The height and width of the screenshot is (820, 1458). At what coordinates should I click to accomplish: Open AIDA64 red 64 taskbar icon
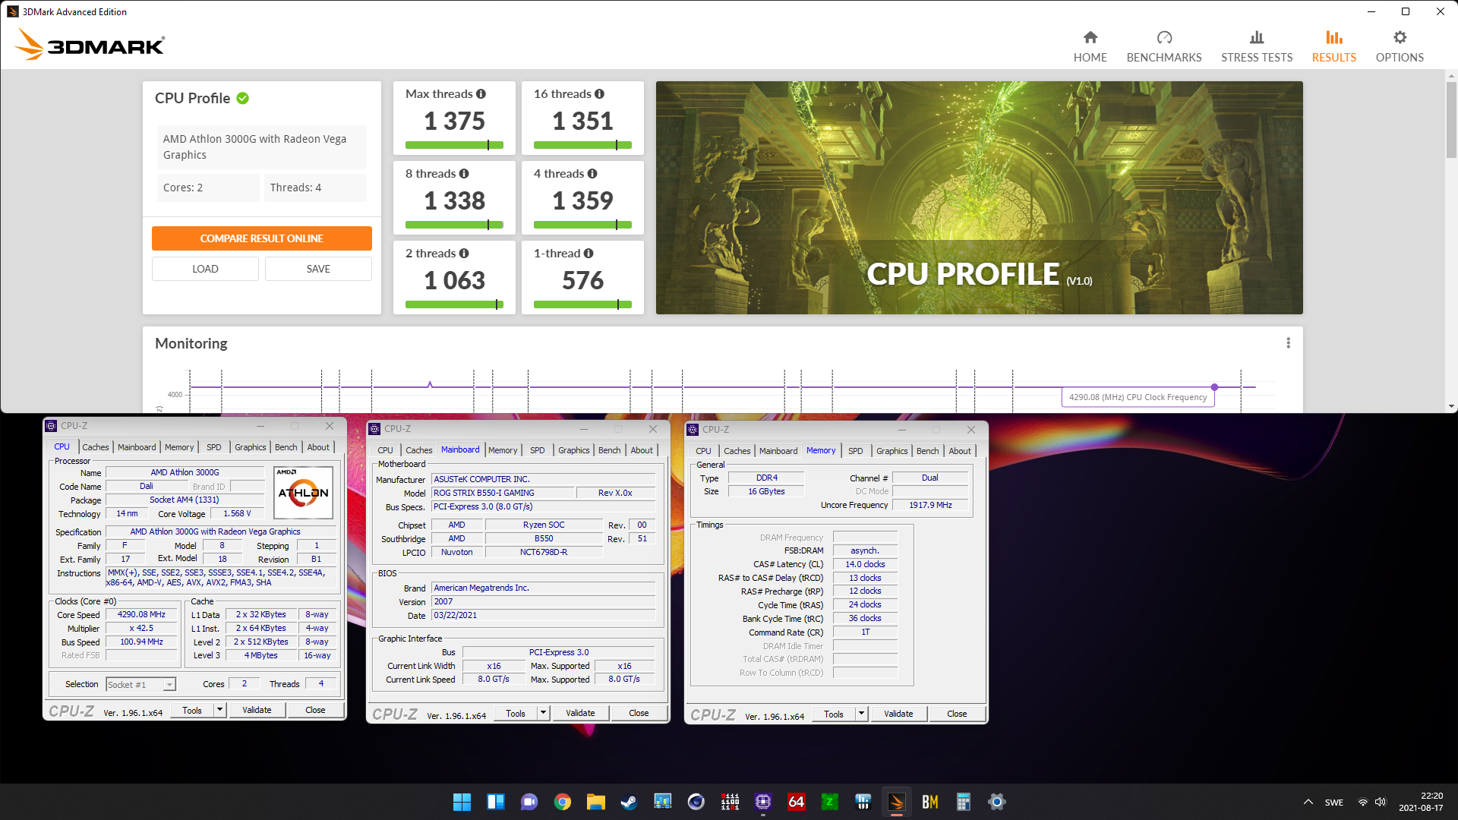[796, 802]
